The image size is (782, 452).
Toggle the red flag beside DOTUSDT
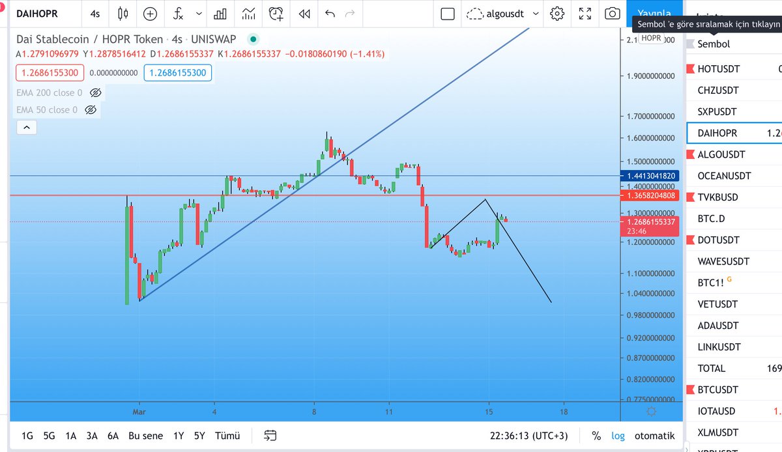(690, 240)
